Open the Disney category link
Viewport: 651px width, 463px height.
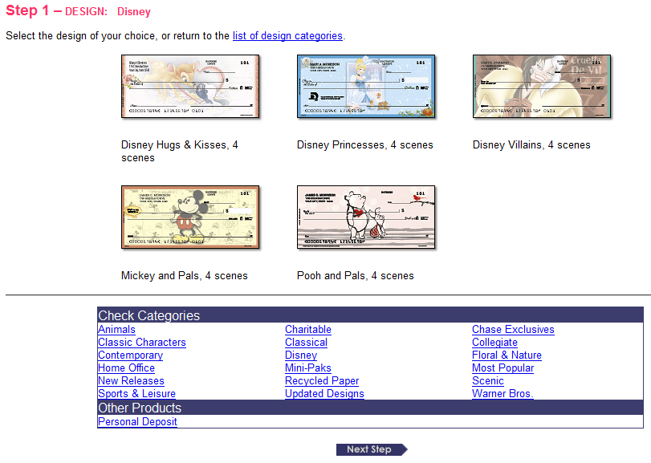click(301, 355)
